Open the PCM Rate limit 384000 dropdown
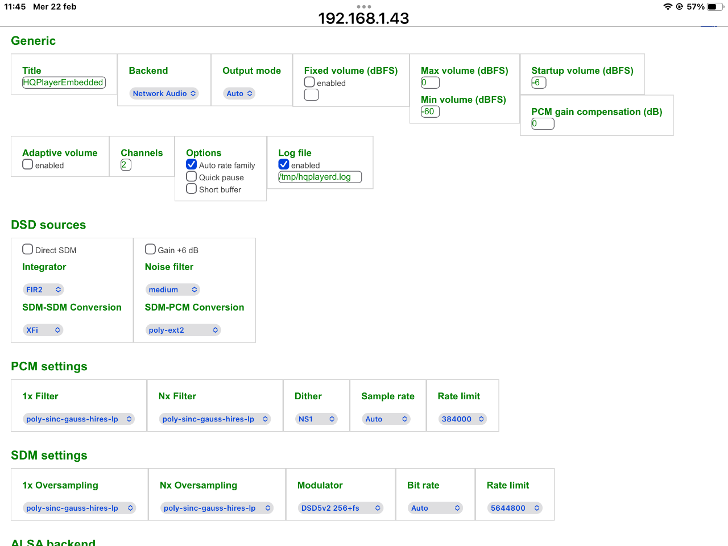This screenshot has width=728, height=546. [462, 419]
